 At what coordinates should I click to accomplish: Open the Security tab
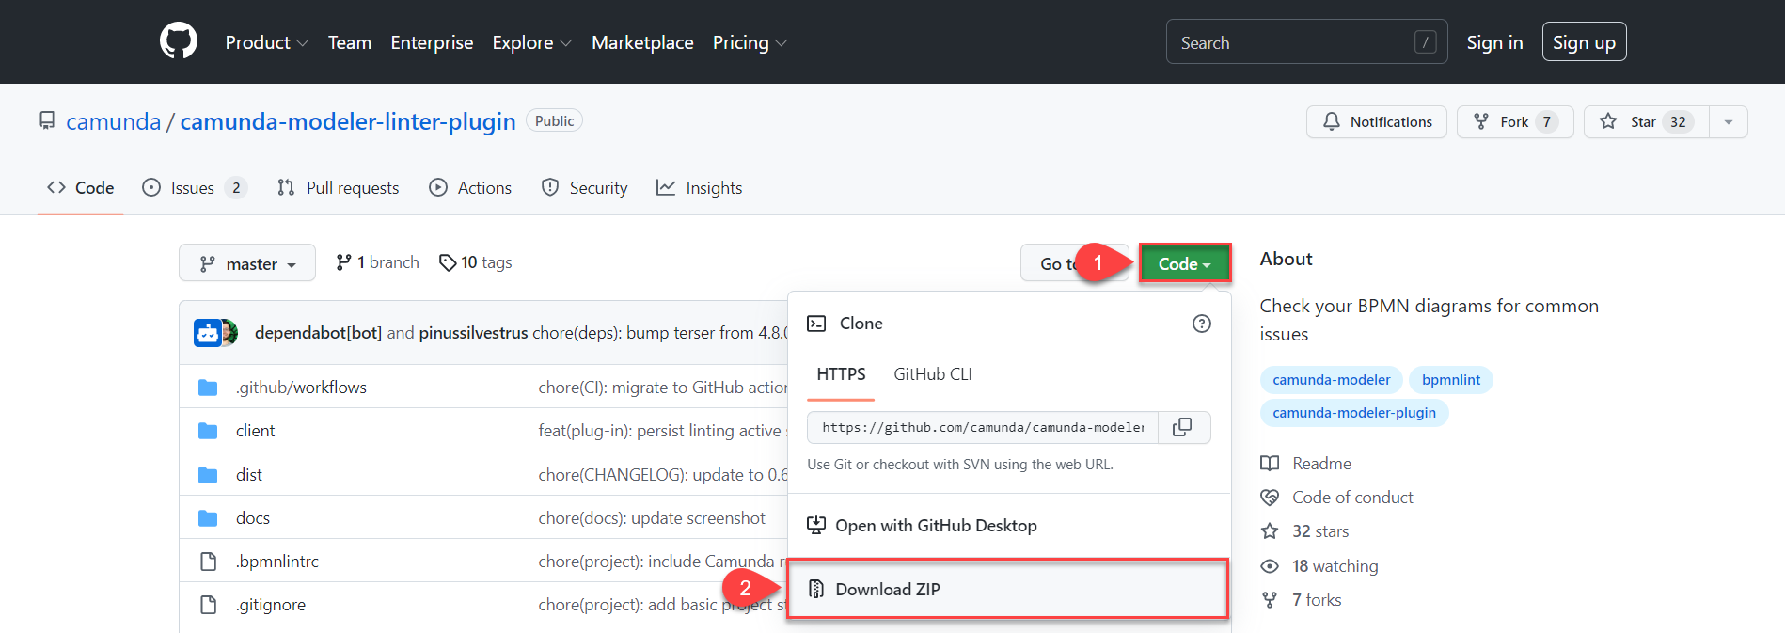pyautogui.click(x=585, y=187)
